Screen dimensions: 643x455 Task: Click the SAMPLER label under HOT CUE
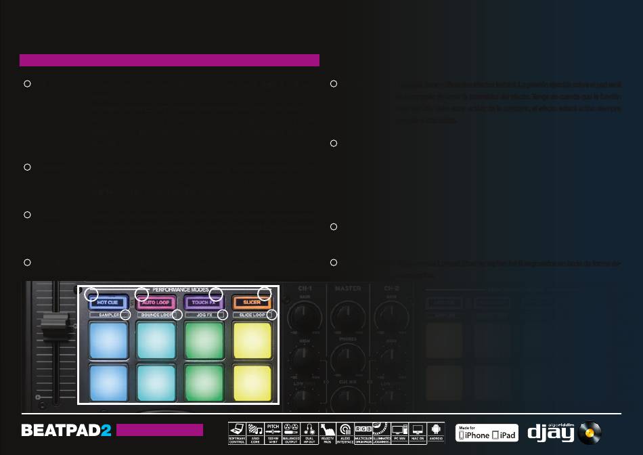point(109,315)
